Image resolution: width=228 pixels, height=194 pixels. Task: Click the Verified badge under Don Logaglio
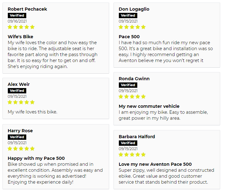click(128, 15)
